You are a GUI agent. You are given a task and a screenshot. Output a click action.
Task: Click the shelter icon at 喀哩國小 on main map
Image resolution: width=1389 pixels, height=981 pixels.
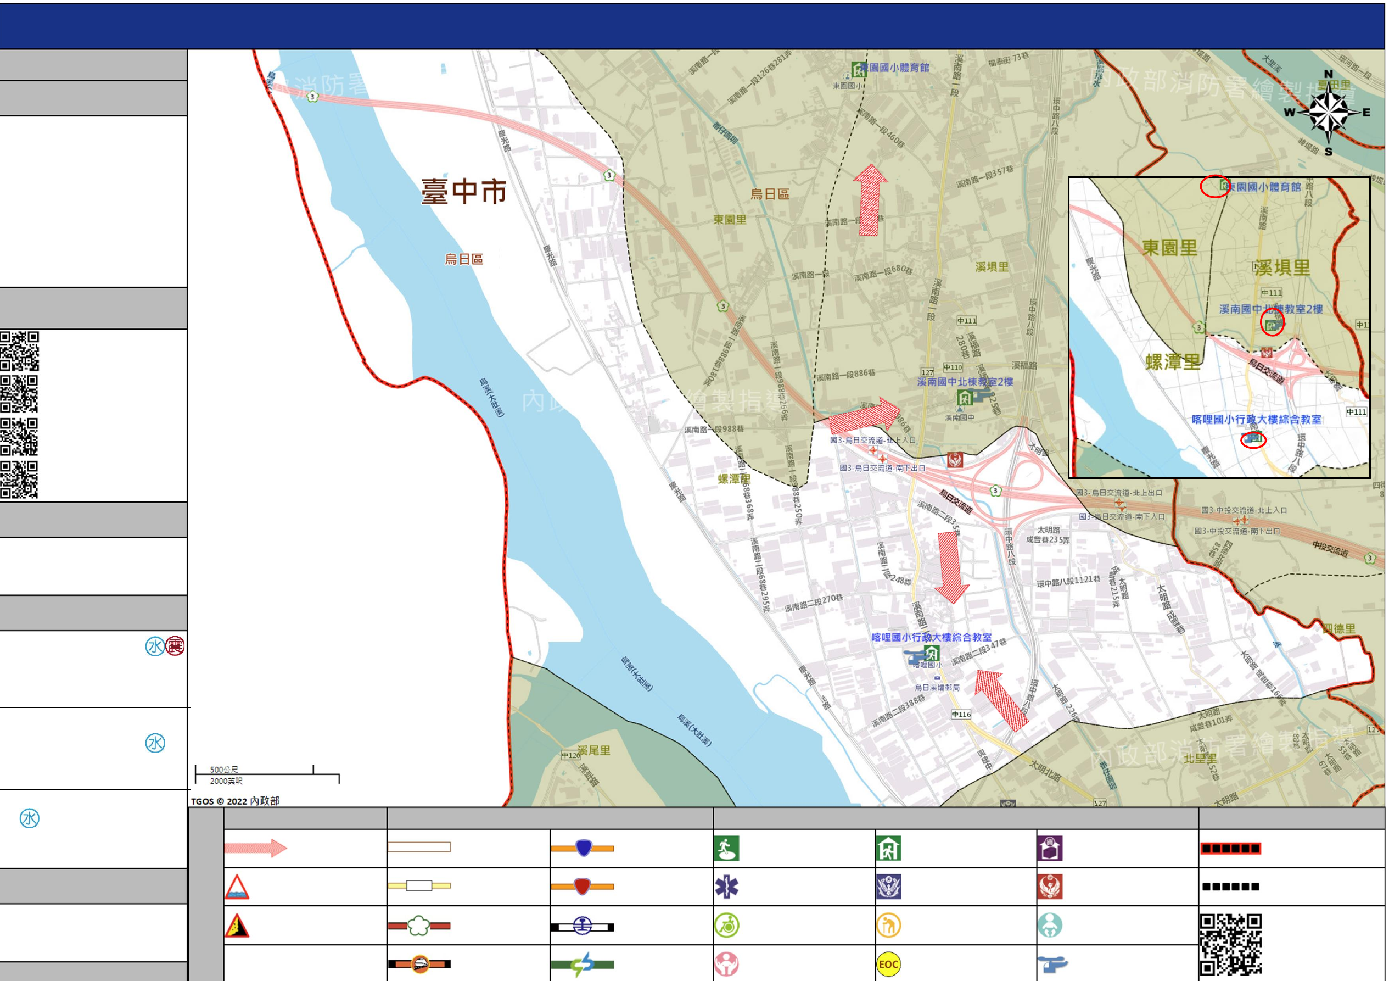(x=932, y=653)
